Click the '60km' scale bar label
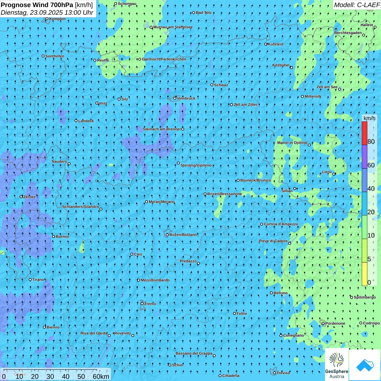Screen dimensions: 381x381 (x=101, y=376)
